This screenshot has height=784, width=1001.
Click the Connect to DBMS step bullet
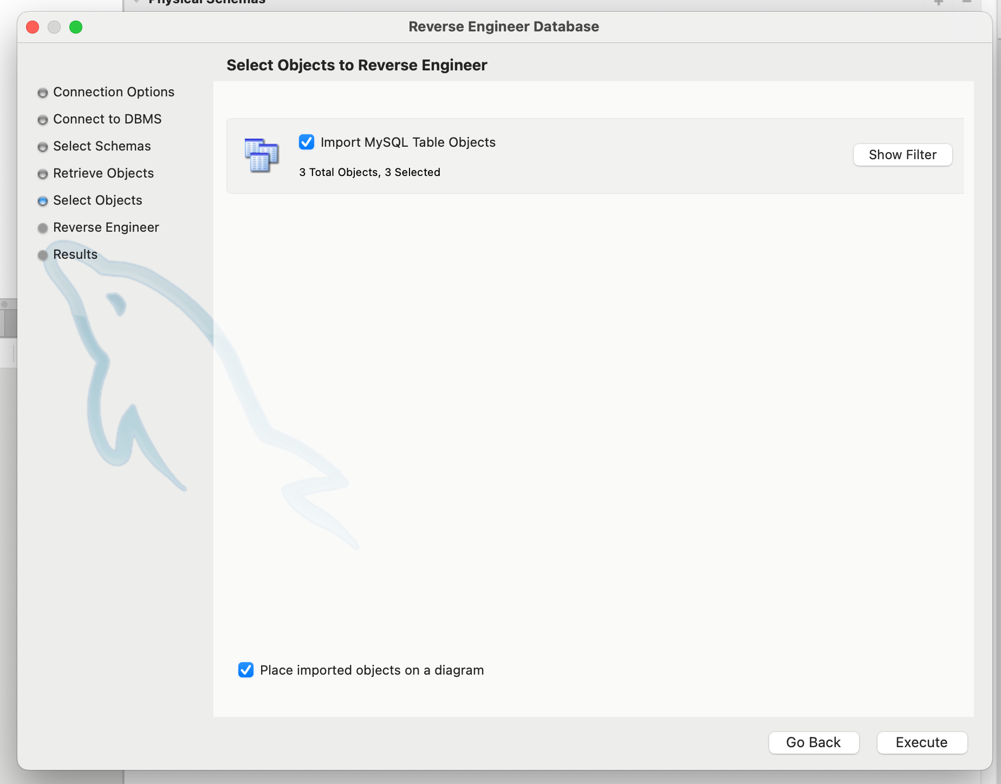(43, 120)
